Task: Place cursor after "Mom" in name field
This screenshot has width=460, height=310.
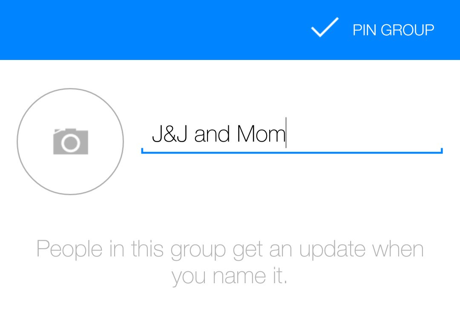Action: [x=286, y=134]
